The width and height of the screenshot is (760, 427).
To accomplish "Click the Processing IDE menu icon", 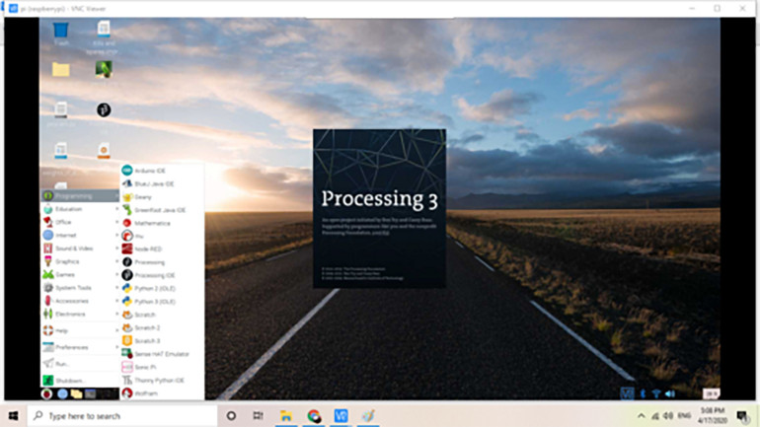I will pos(127,275).
